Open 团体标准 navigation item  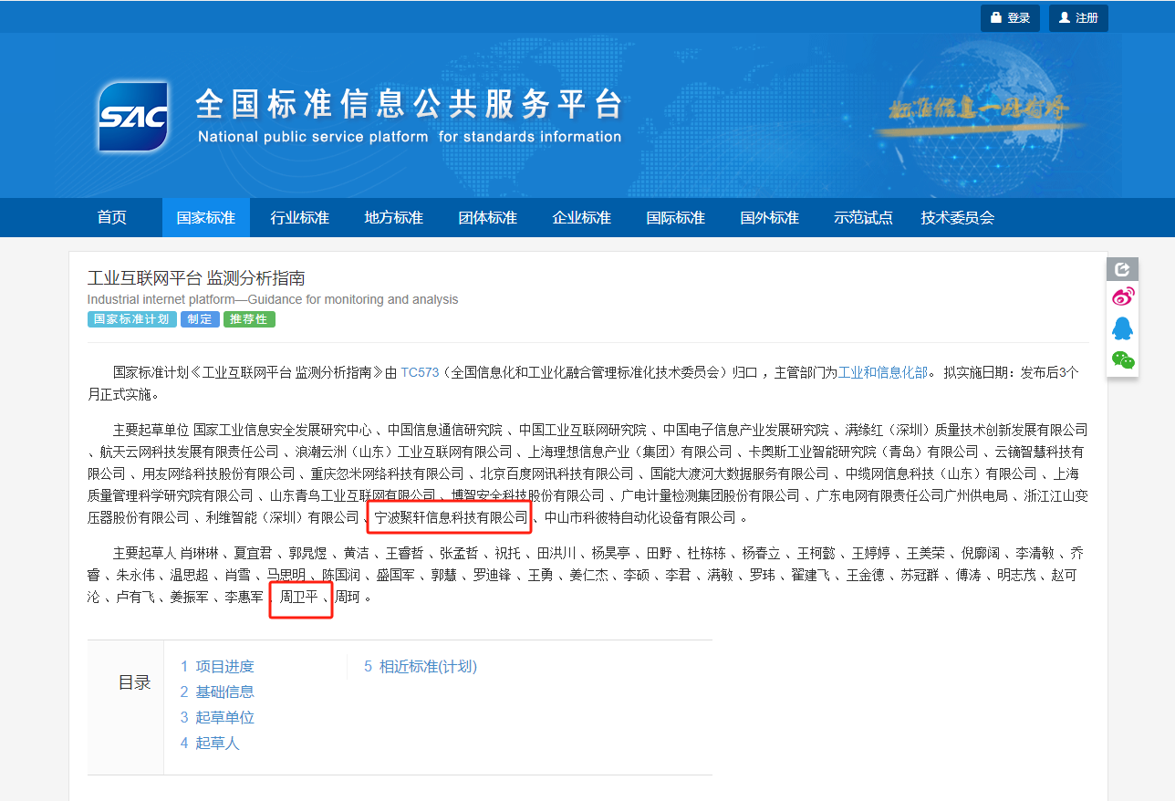pyautogui.click(x=488, y=218)
